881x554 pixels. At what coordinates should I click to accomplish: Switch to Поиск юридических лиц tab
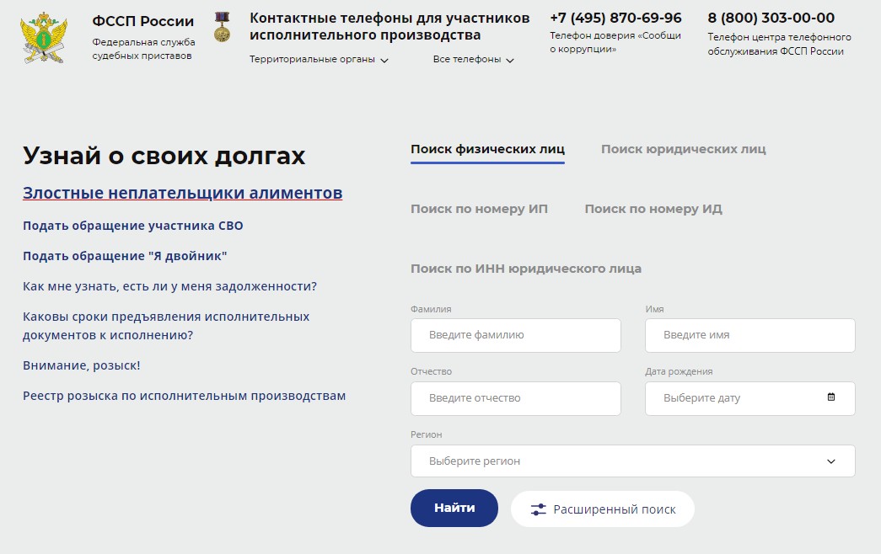click(x=683, y=149)
